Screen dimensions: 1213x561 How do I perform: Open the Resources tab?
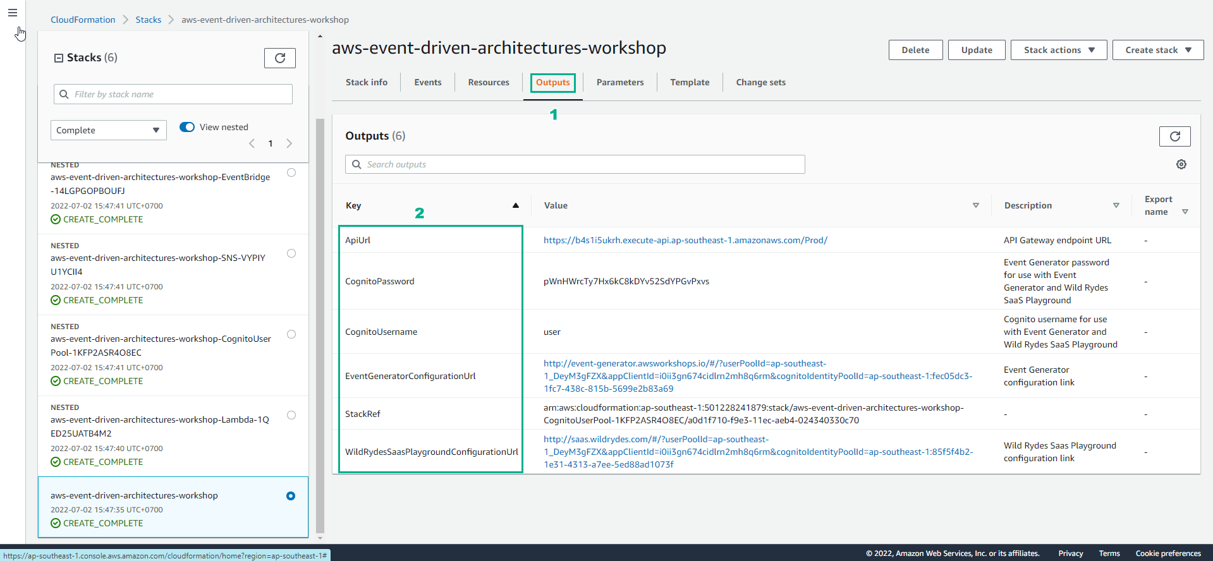pyautogui.click(x=489, y=82)
